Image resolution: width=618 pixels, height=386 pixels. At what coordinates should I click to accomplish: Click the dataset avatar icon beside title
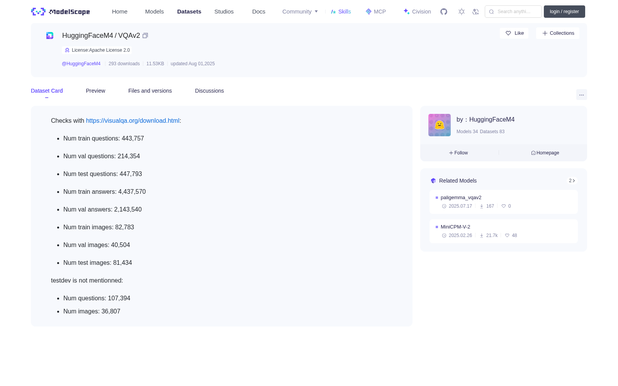point(50,36)
